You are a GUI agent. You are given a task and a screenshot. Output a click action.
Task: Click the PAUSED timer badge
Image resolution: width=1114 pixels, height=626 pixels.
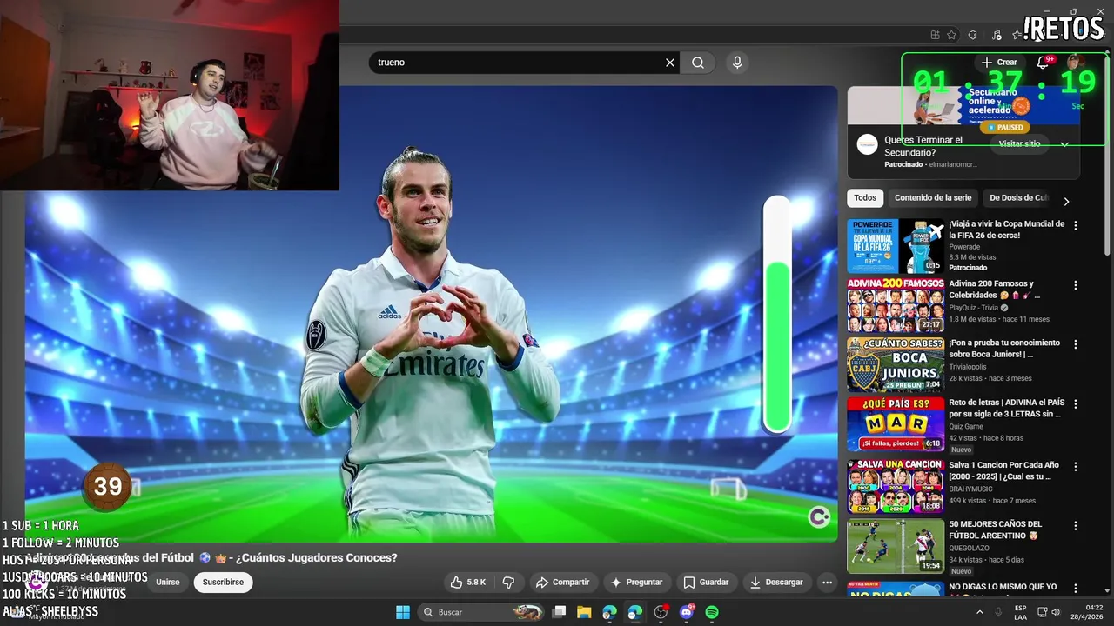(x=1004, y=127)
